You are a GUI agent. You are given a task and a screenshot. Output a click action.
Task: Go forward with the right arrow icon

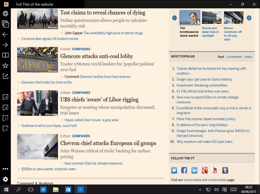tap(5, 45)
